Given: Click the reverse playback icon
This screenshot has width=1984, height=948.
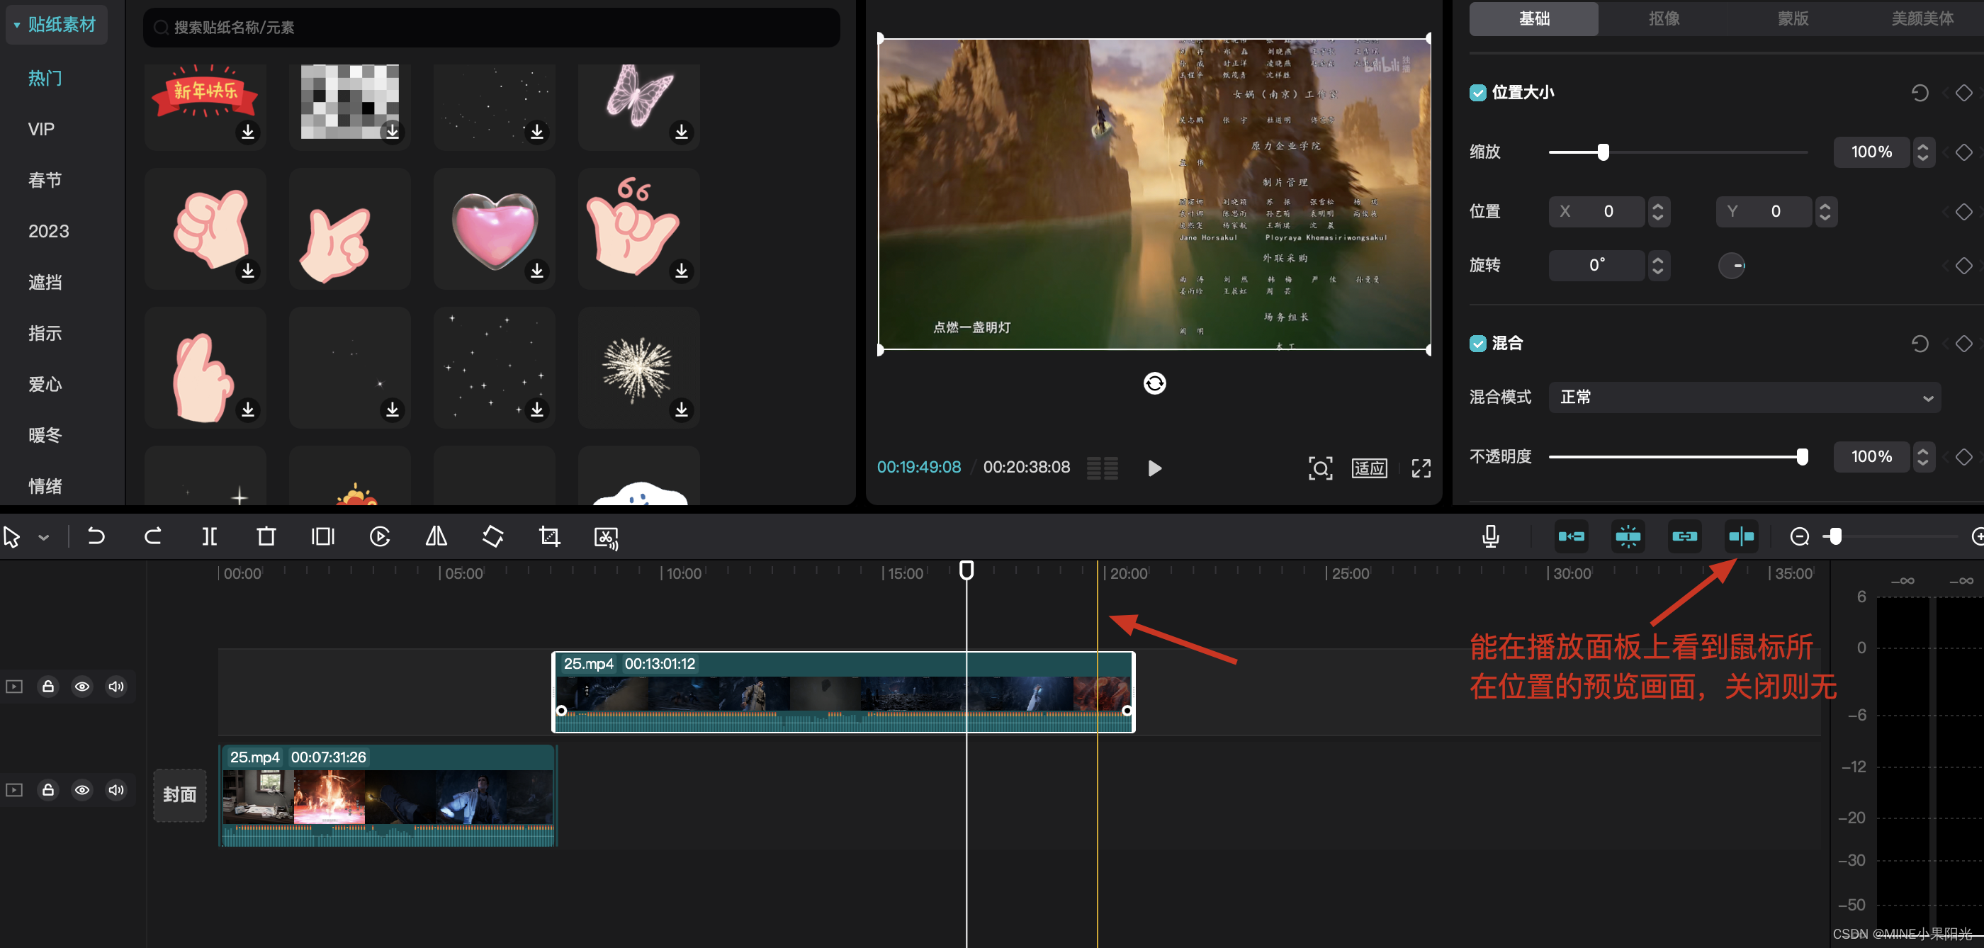Looking at the screenshot, I should click(x=380, y=536).
